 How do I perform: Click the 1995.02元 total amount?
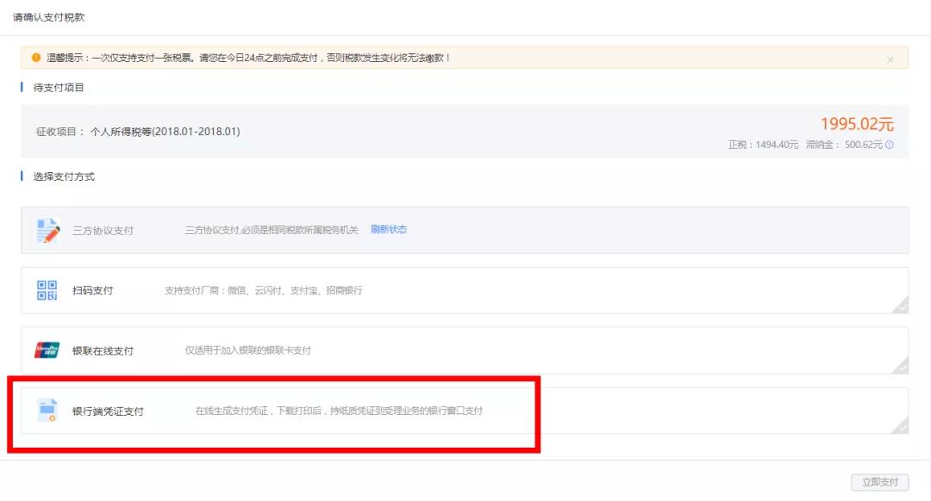(x=857, y=124)
